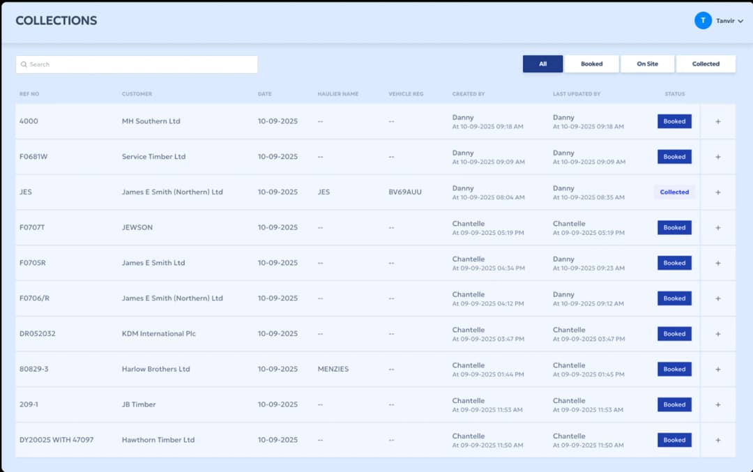Click the blue Tanvir avatar circle

[703, 21]
